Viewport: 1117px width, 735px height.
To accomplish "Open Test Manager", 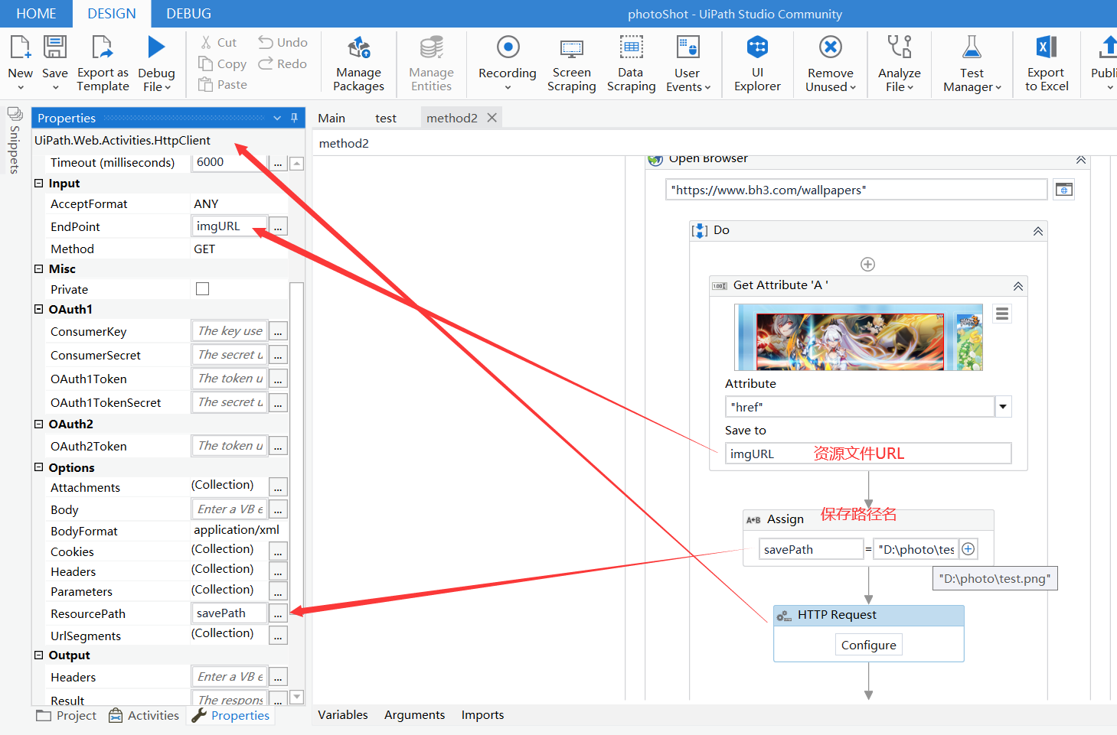I will click(970, 63).
